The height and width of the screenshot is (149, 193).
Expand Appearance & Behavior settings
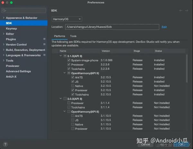click(4, 18)
